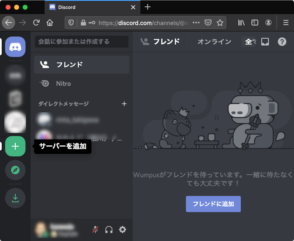Click the フレンドに追加 button

pos(213,204)
